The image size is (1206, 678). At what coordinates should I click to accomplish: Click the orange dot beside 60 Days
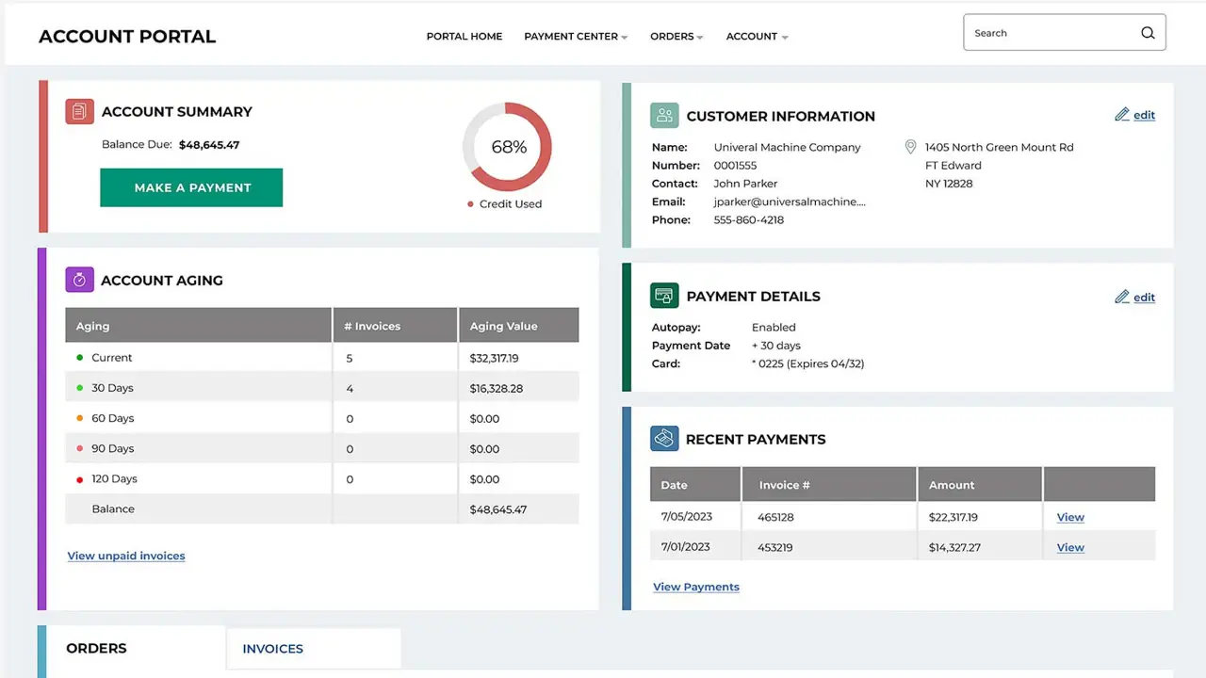(x=79, y=418)
